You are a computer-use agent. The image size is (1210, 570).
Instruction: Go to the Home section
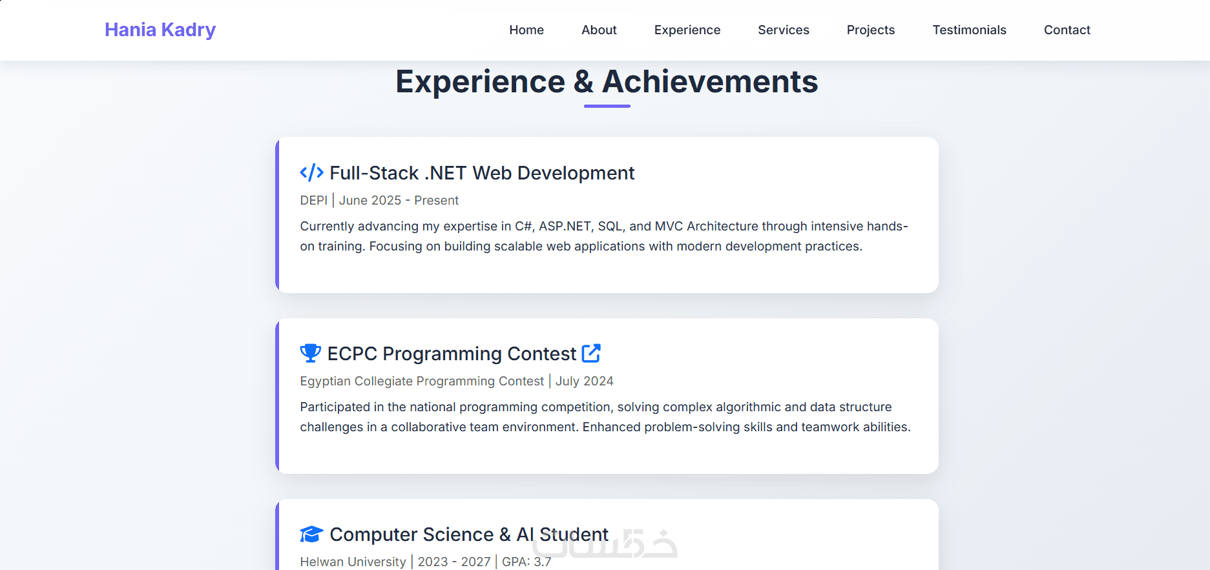pos(526,30)
